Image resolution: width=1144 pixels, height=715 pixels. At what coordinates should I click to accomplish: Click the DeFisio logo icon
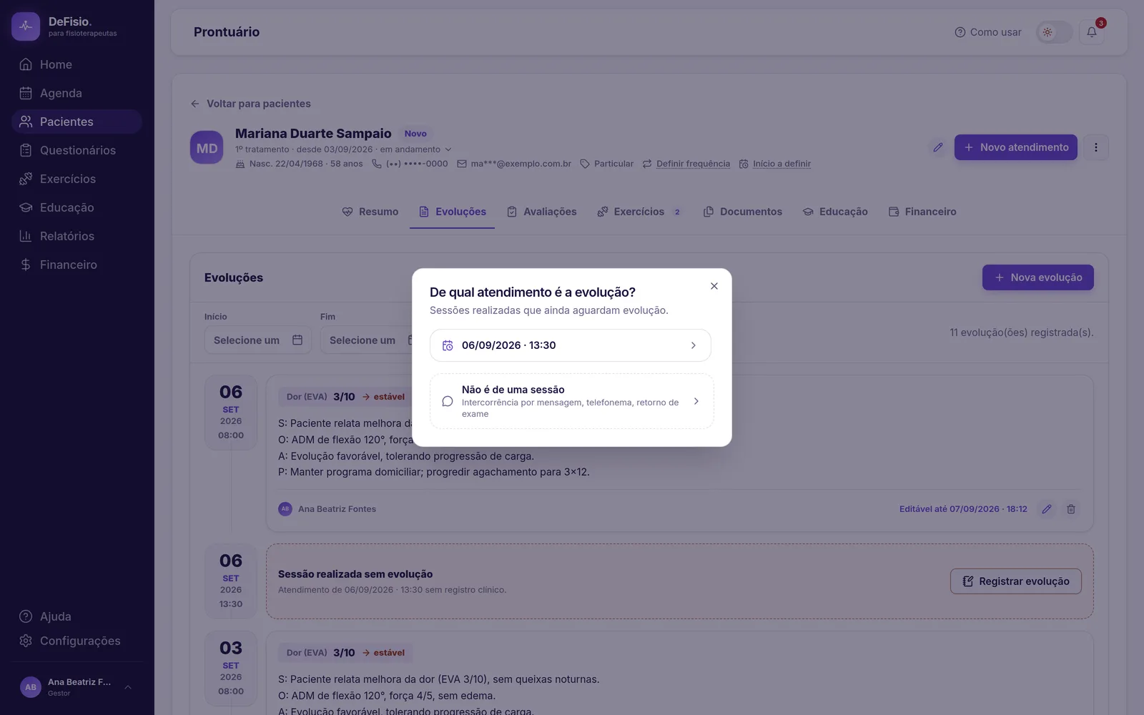26,26
